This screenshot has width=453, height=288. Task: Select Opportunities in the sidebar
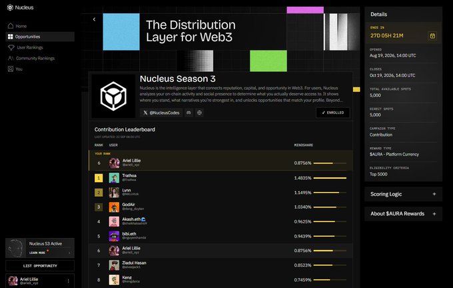click(x=40, y=37)
